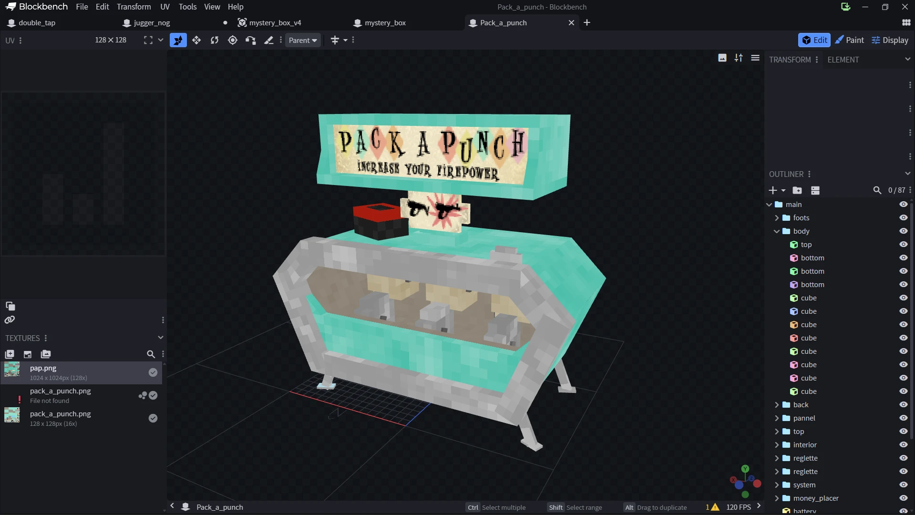Collapse the Textures panel chevron

(x=161, y=338)
